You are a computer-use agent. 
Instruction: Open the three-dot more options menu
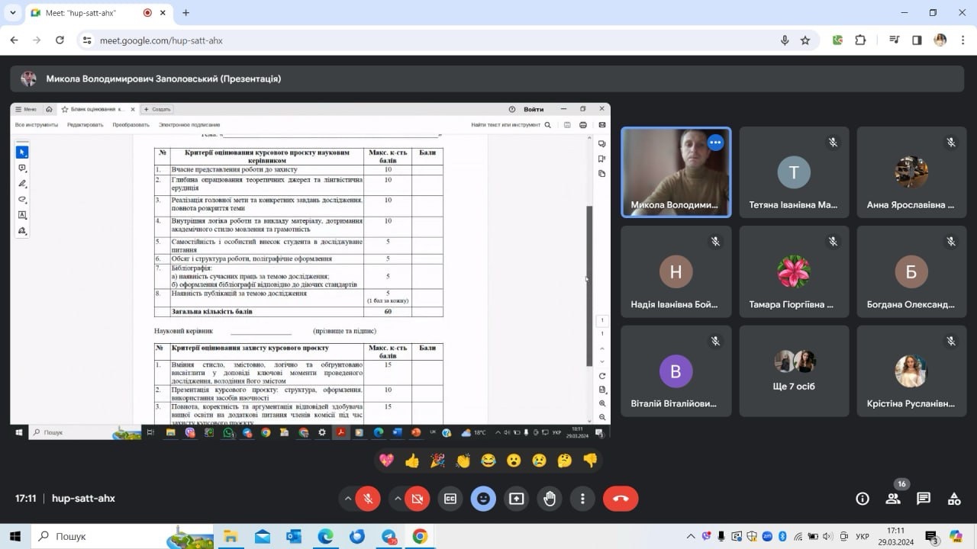click(582, 499)
